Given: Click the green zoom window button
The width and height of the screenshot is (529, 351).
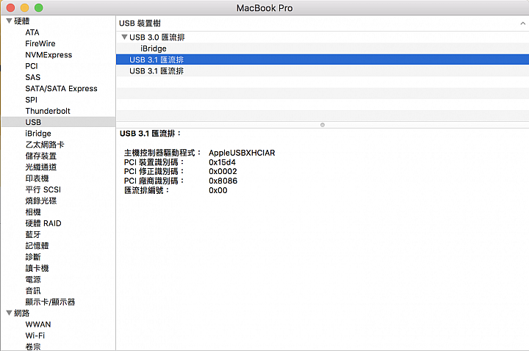Looking at the screenshot, I should pos(39,7).
